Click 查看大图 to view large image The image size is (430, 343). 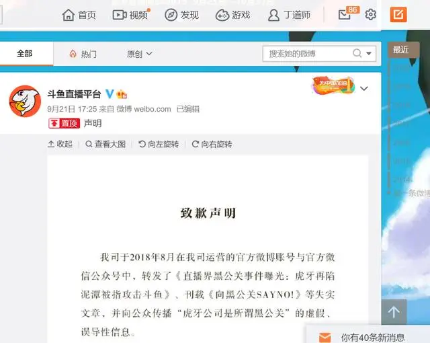105,144
